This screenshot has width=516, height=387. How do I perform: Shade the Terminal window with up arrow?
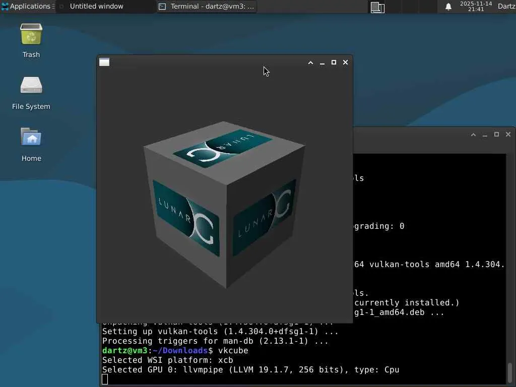click(x=473, y=134)
